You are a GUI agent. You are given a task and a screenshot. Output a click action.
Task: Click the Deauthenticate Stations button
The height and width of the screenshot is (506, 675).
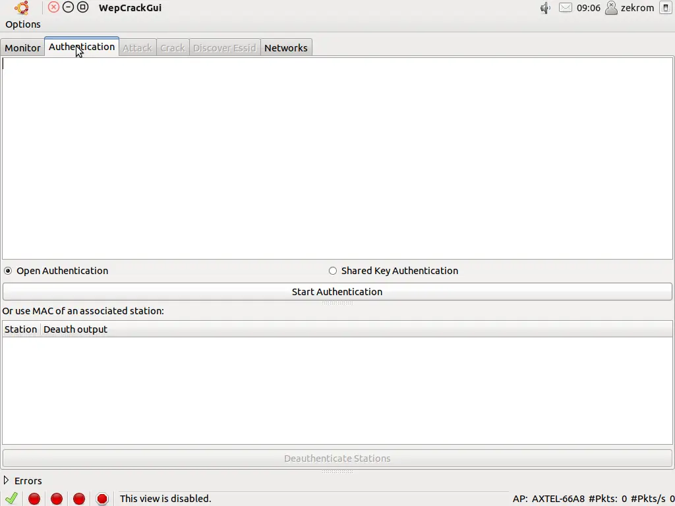click(337, 459)
